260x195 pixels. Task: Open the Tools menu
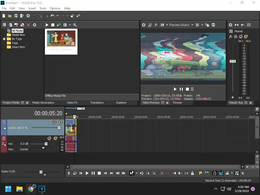tap(43, 8)
